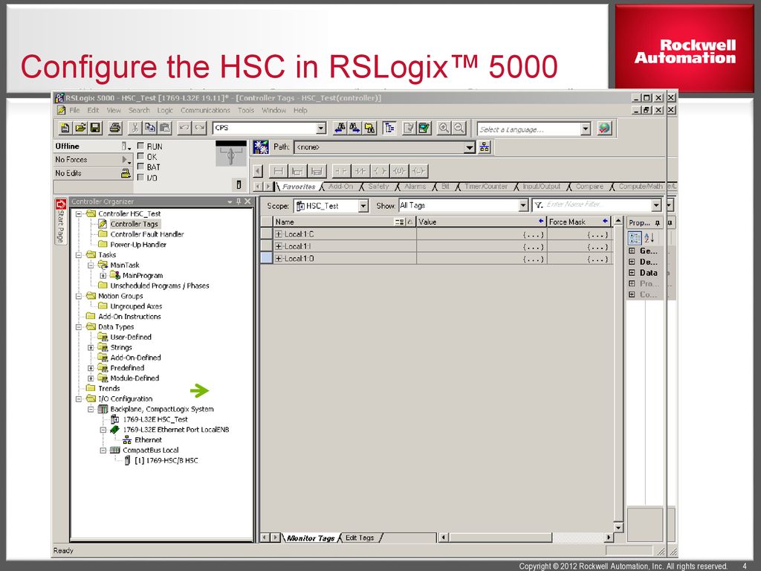The width and height of the screenshot is (761, 571).
Task: Click the Zoom In magnifier icon
Action: click(x=444, y=128)
